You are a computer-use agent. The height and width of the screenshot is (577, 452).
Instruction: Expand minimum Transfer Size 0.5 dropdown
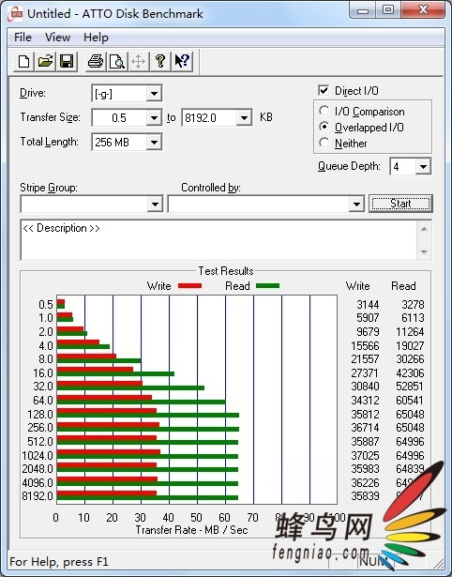[x=154, y=118]
